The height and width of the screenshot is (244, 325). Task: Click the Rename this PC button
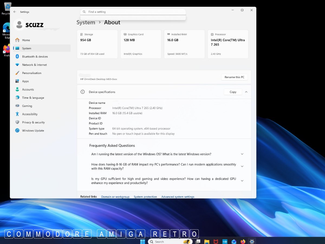tap(234, 77)
